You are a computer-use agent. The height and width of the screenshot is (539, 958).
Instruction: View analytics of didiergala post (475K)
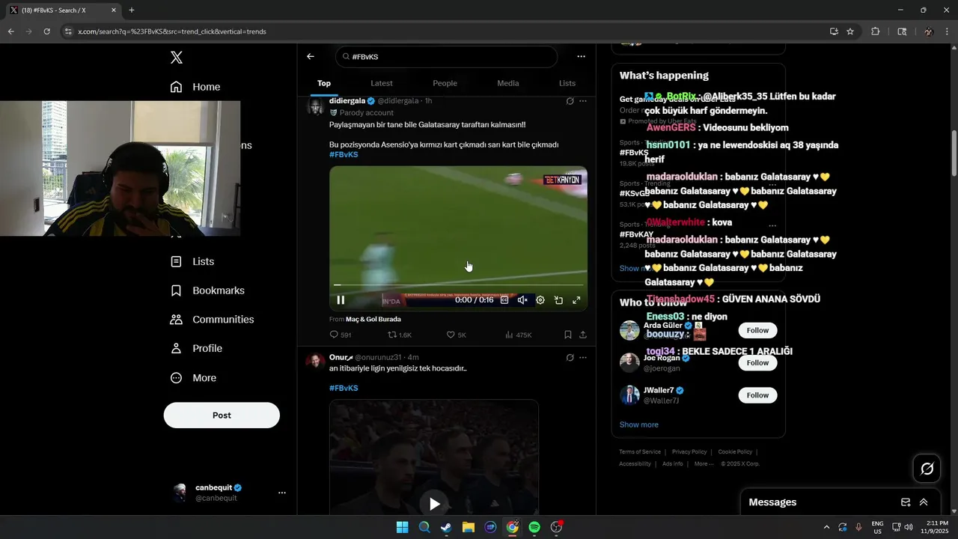(x=518, y=335)
